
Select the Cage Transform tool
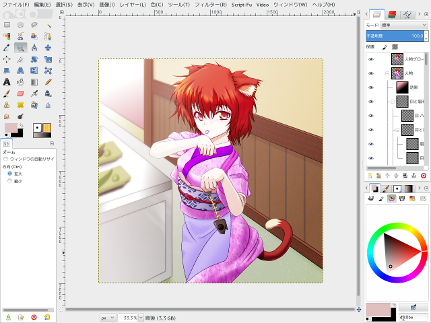tap(48, 71)
